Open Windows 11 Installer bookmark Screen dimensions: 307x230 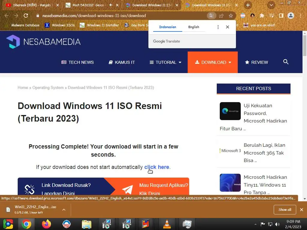tap(100, 25)
